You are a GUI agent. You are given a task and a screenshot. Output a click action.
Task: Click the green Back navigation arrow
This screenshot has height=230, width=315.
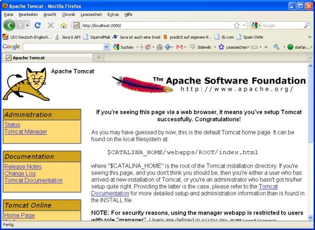9,25
